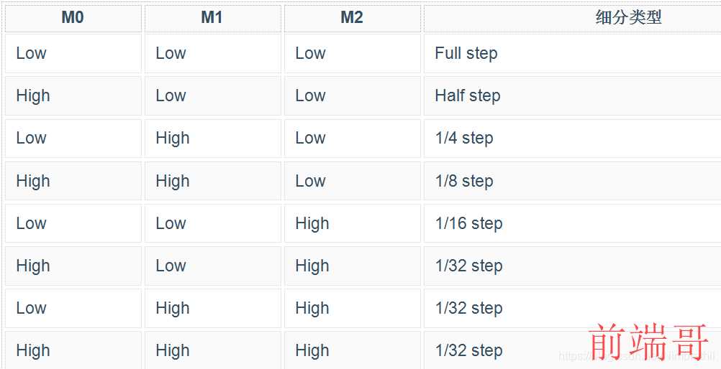Click the M0 column header
721x369 pixels.
click(x=73, y=19)
